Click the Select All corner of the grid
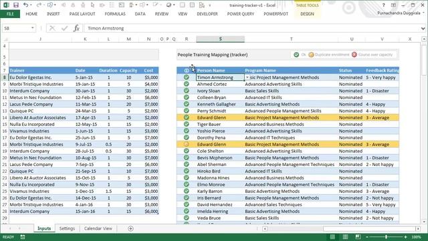The height and width of the screenshot is (241, 428). point(5,39)
